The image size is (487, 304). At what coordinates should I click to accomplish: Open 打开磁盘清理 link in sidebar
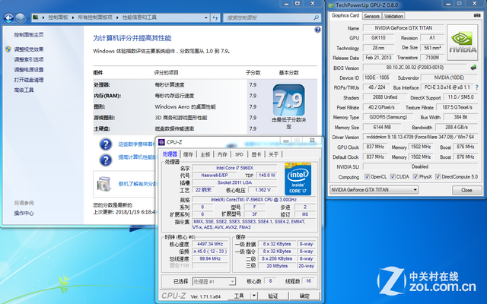[29, 80]
